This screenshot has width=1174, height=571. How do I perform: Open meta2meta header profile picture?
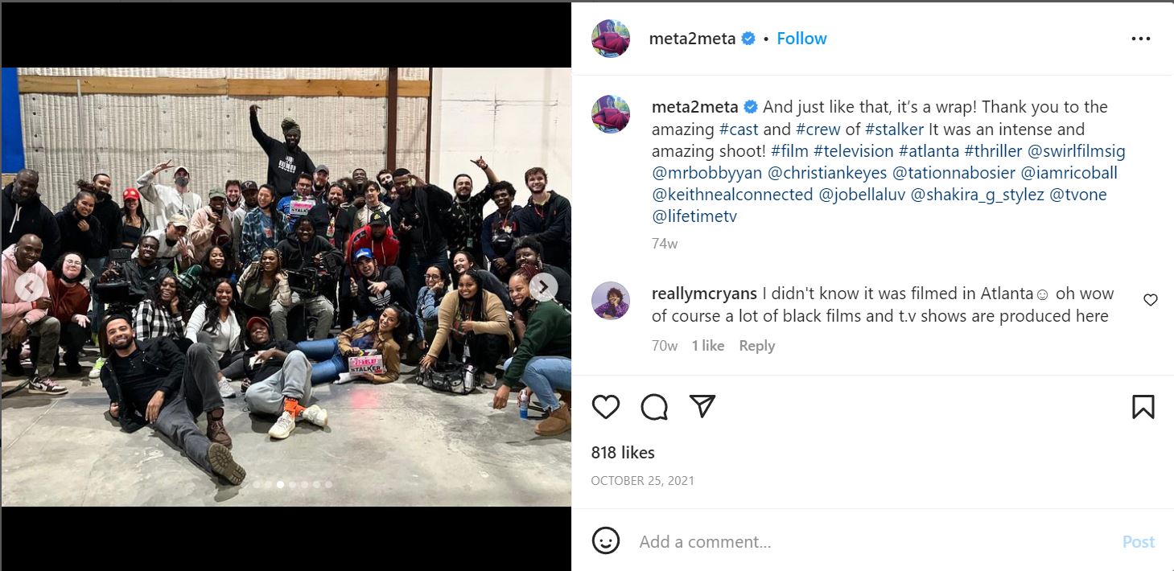click(610, 39)
